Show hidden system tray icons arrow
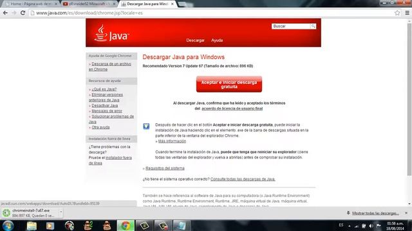The width and height of the screenshot is (412, 231). click(x=349, y=226)
